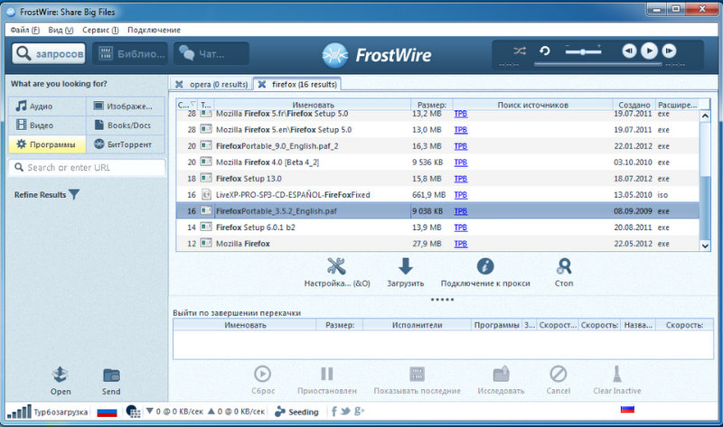Sort results by the С... seeds column
This screenshot has width=723, height=427.
[x=187, y=105]
